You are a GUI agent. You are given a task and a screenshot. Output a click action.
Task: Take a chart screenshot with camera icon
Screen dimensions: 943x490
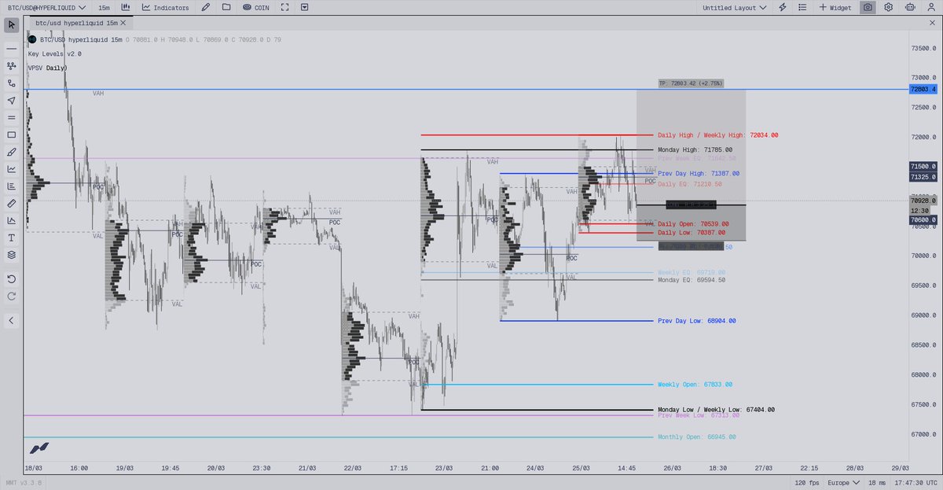[x=868, y=7]
